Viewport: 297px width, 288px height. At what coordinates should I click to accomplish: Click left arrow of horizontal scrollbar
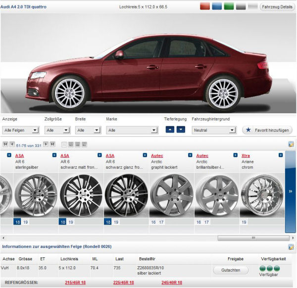coord(3,238)
